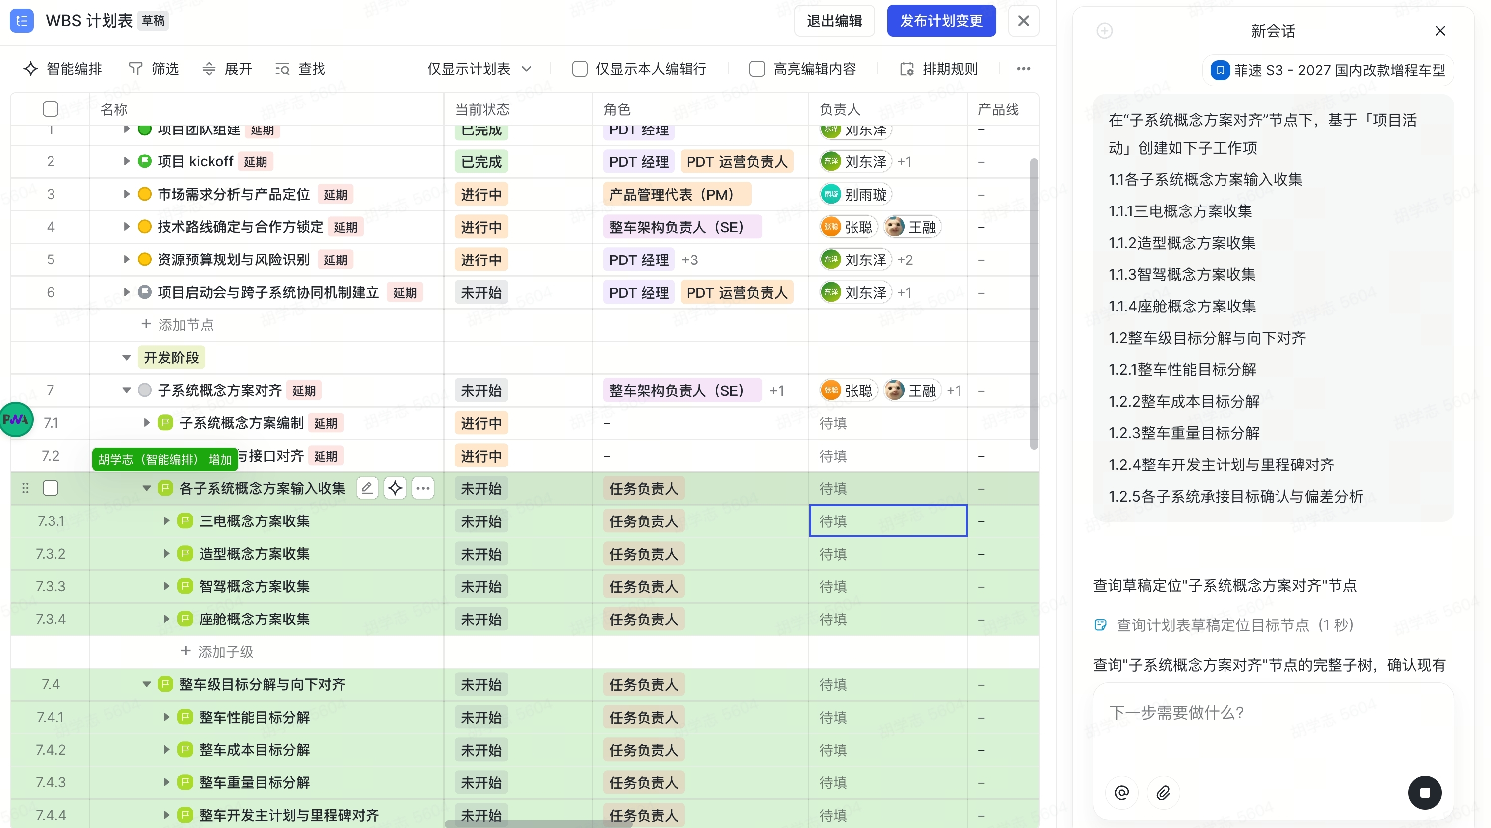Open the 查找 search tool
Image resolution: width=1491 pixels, height=828 pixels.
click(x=300, y=69)
